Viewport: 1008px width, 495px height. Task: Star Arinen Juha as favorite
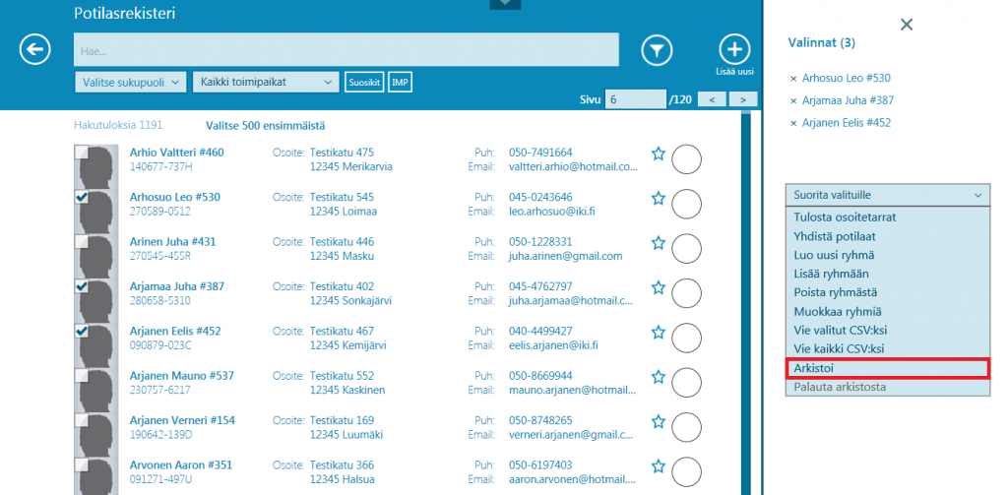(658, 243)
